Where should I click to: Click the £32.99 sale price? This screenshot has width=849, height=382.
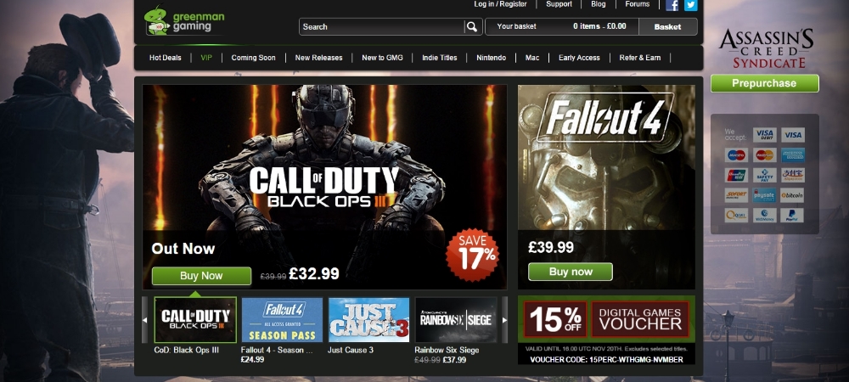pos(314,274)
